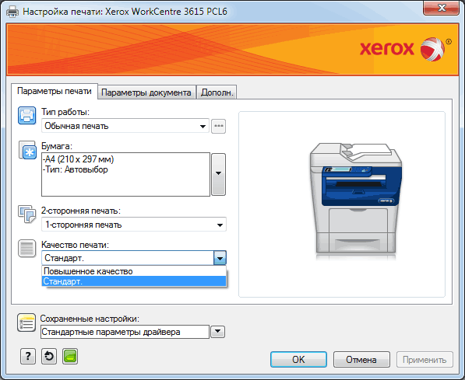
Task: Open the Тип работы dropdown
Action: (x=125, y=126)
